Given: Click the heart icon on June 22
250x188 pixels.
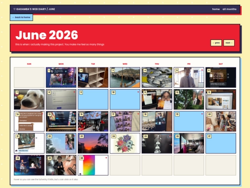Looking at the screenshot, I should pyautogui.click(x=74, y=136).
